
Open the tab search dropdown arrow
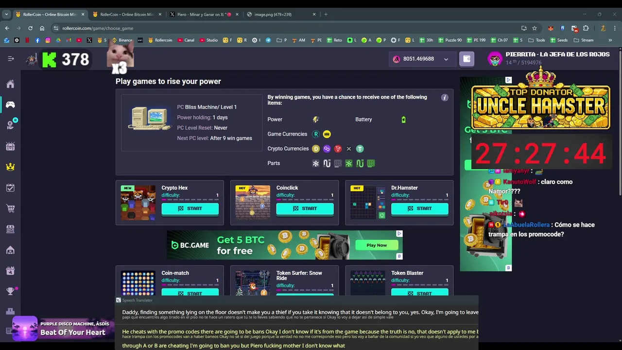click(6, 14)
